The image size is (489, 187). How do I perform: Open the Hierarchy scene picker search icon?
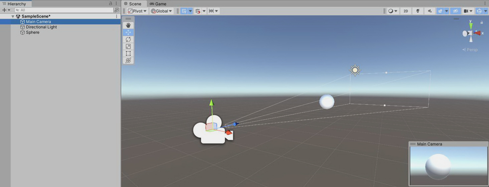point(116,10)
